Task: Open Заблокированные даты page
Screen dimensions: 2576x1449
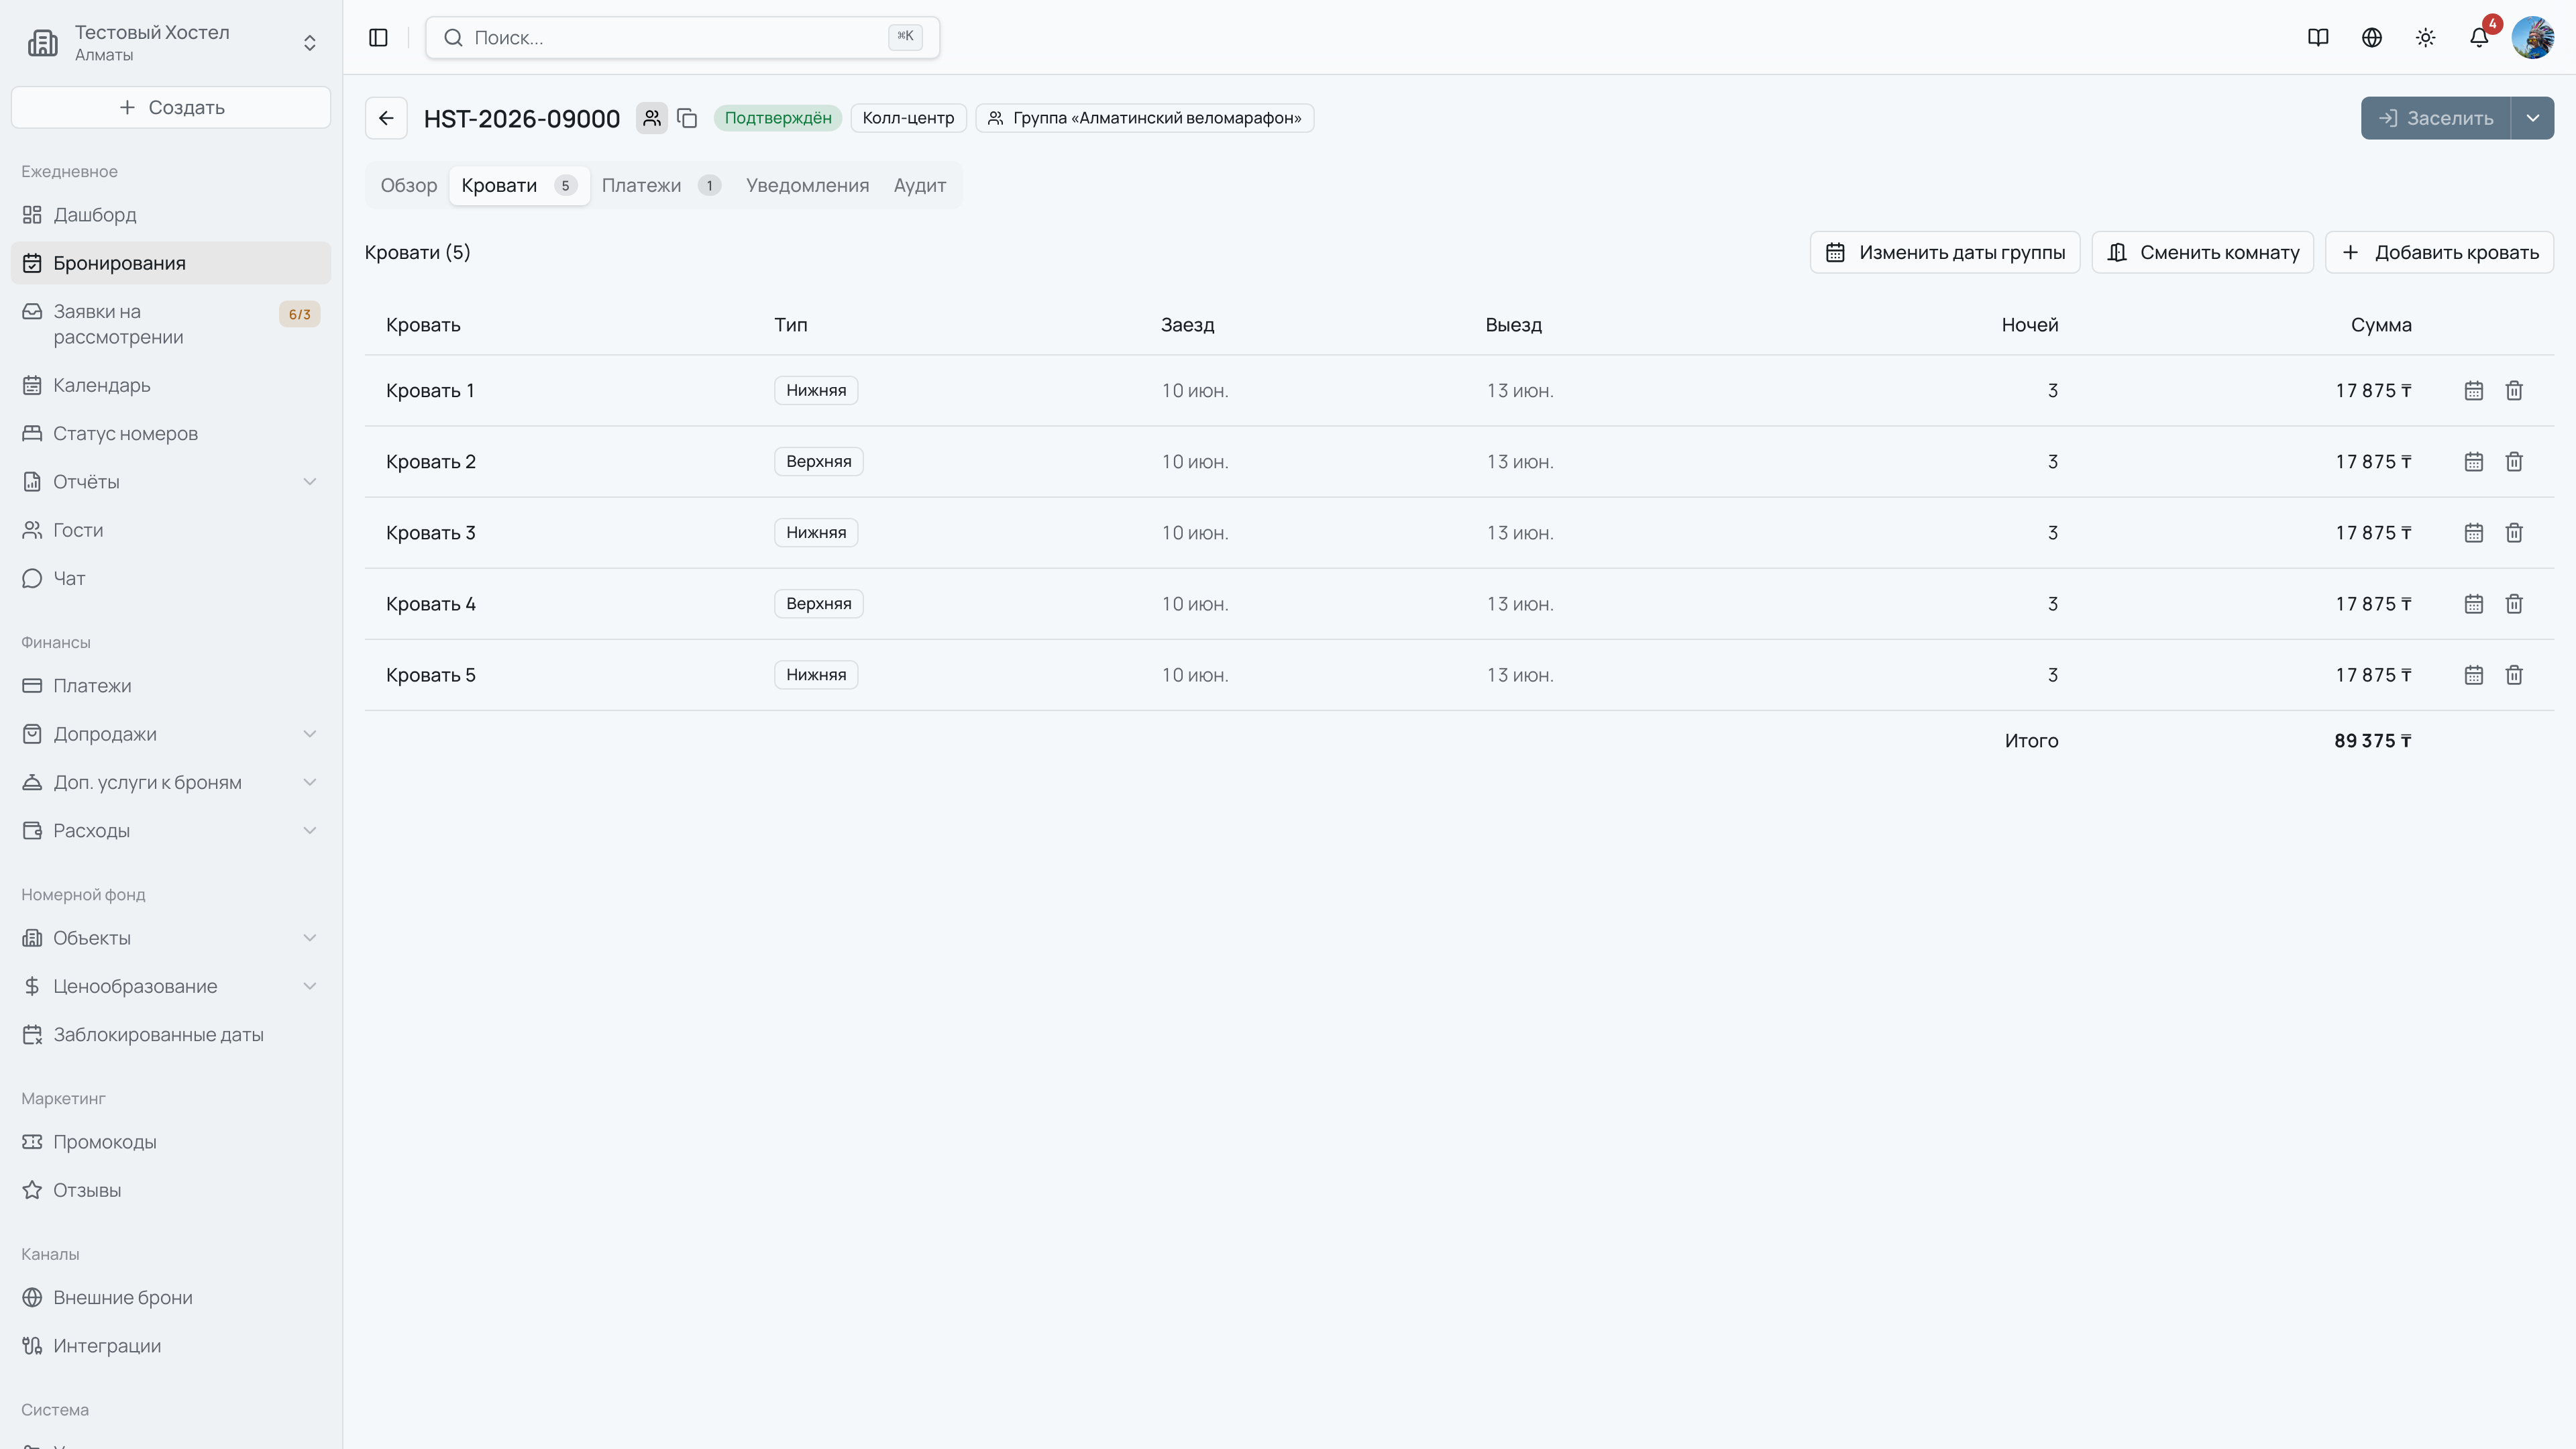Action: [171, 1035]
